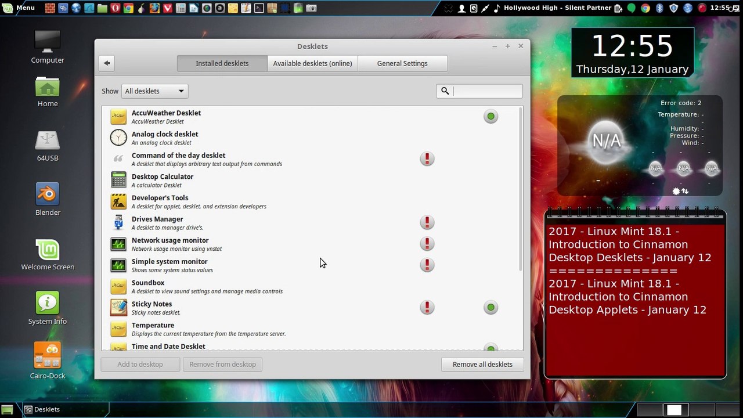The height and width of the screenshot is (418, 743).
Task: Select Temperature desklet row
Action: pos(309,329)
